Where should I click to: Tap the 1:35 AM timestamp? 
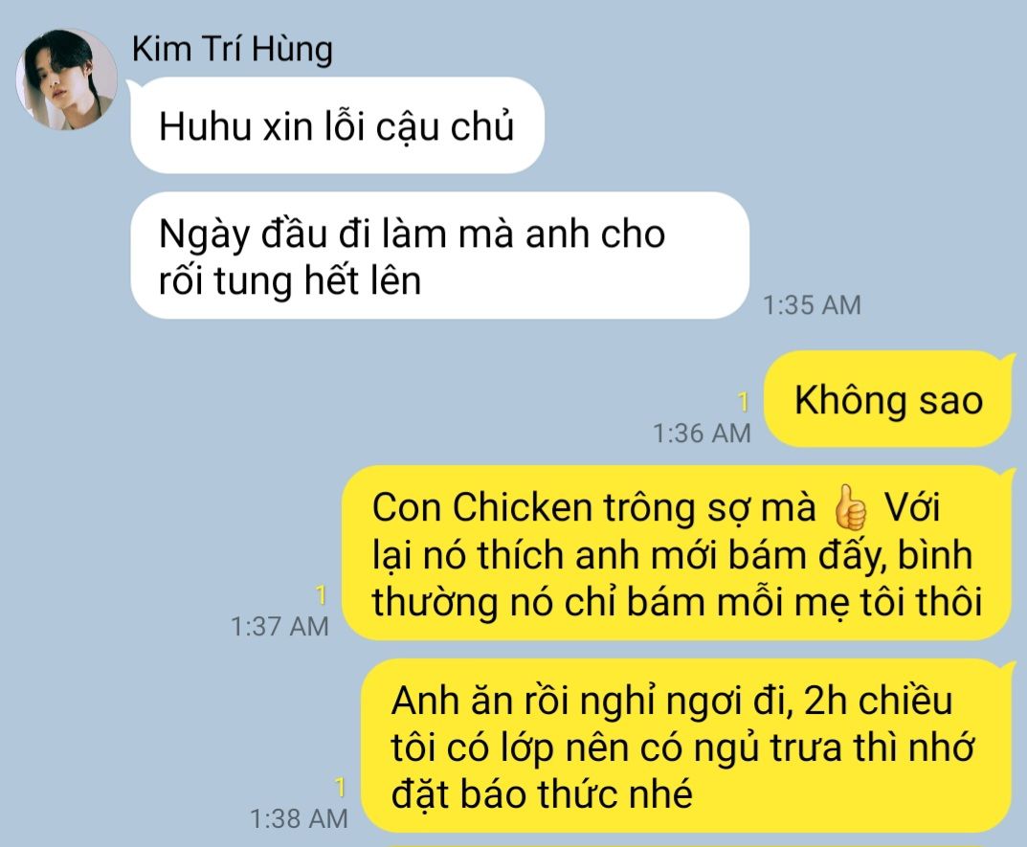(x=813, y=305)
